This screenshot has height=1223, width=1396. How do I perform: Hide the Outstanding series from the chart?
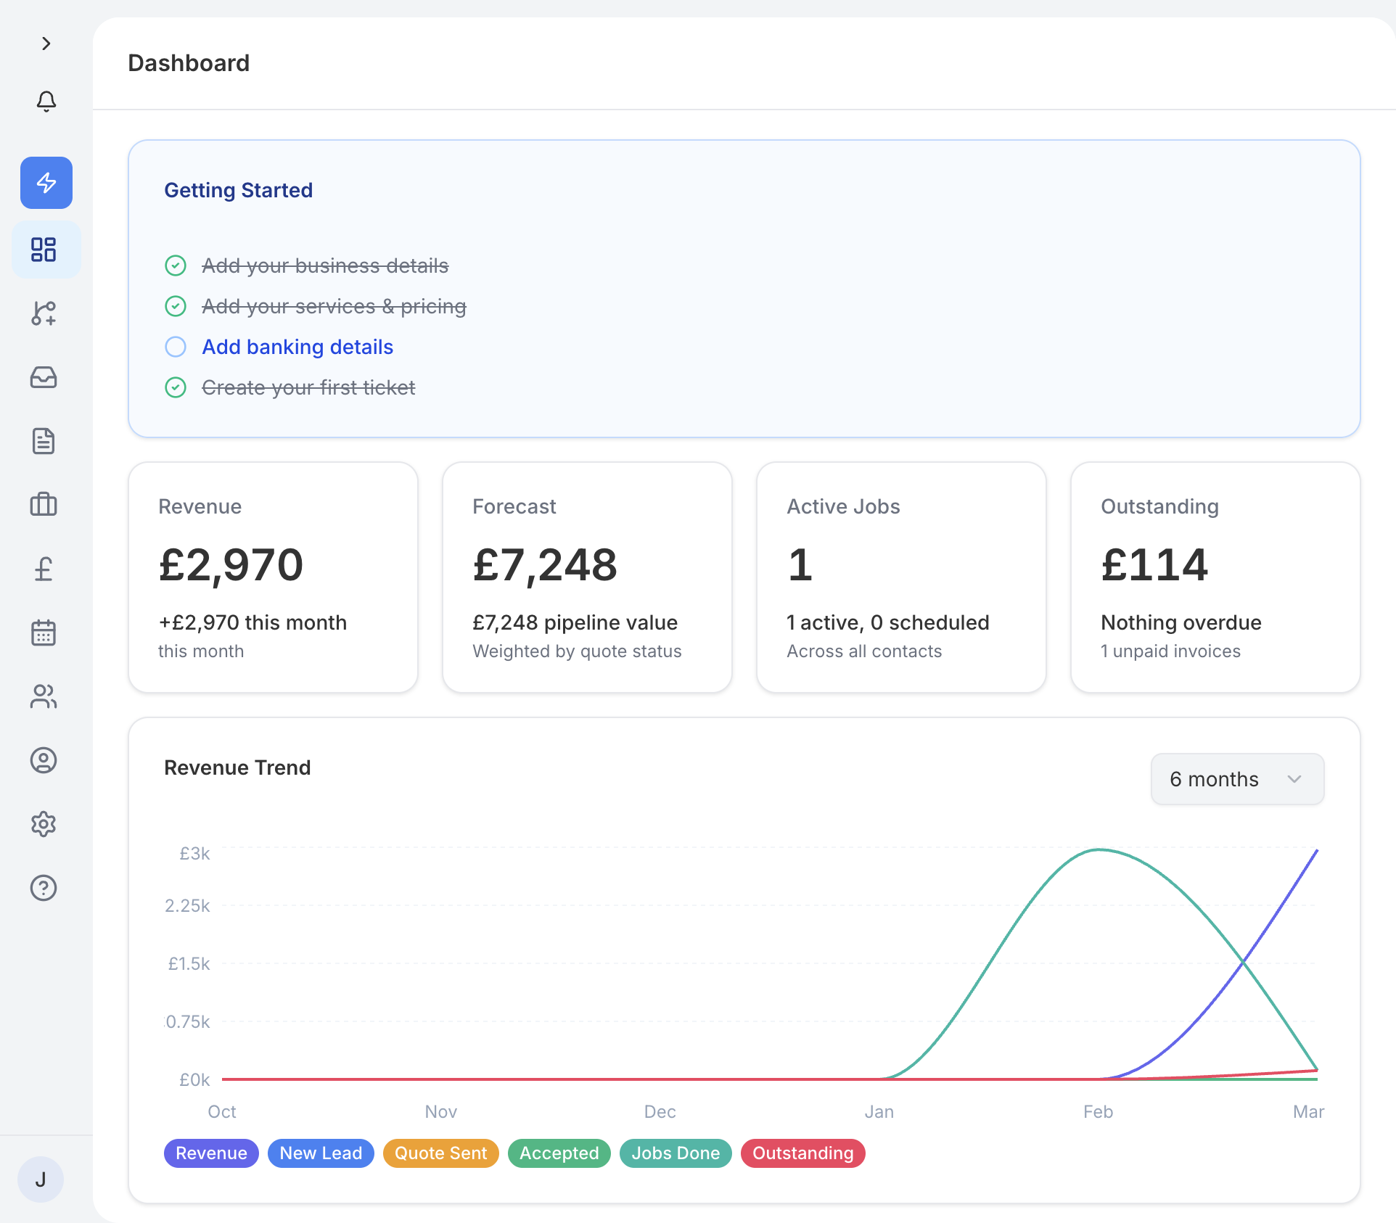(x=802, y=1153)
